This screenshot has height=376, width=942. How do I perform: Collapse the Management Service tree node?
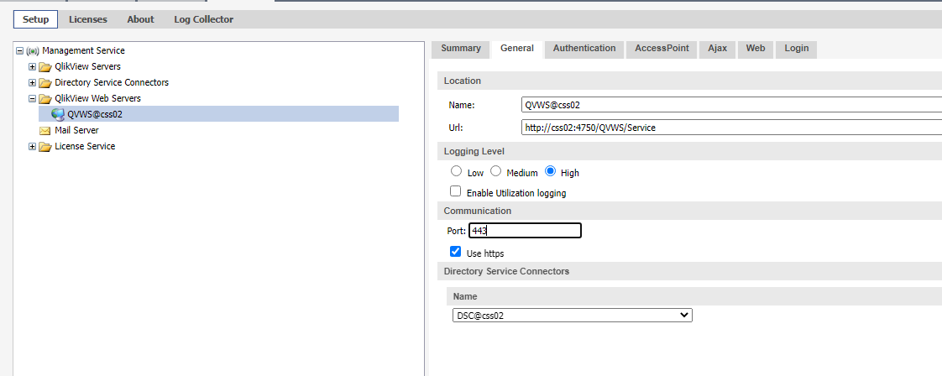click(x=20, y=51)
